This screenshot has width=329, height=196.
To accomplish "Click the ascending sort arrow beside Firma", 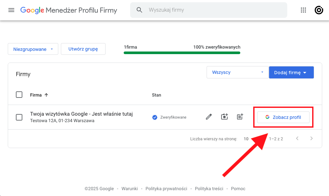I will tap(46, 95).
